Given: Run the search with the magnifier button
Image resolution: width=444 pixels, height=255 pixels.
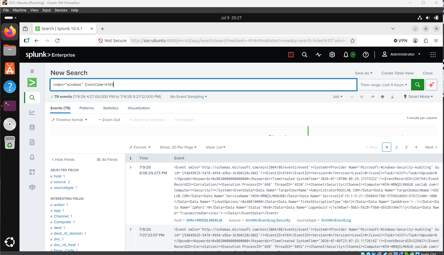Looking at the screenshot, I should 418,85.
